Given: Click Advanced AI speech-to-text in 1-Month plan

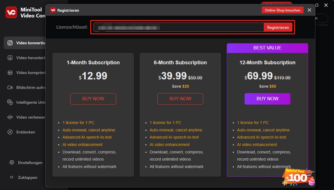Looking at the screenshot, I should click(x=87, y=137).
